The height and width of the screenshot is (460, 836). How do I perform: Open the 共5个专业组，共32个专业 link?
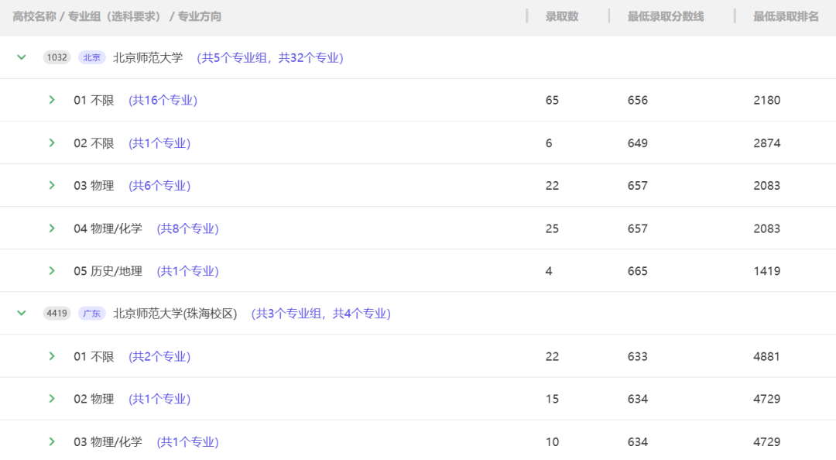[x=270, y=57]
